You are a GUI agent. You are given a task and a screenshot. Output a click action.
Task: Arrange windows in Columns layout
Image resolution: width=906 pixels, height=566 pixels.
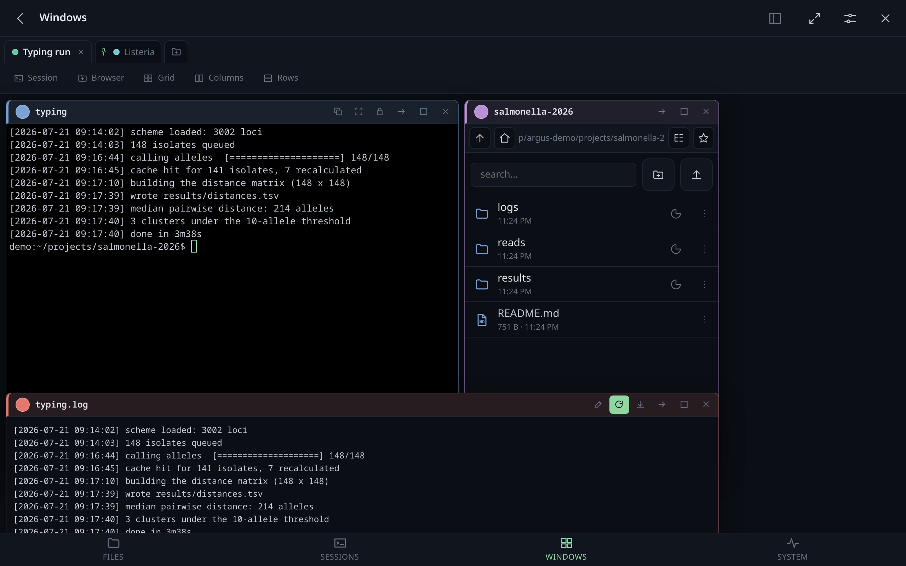pos(219,78)
